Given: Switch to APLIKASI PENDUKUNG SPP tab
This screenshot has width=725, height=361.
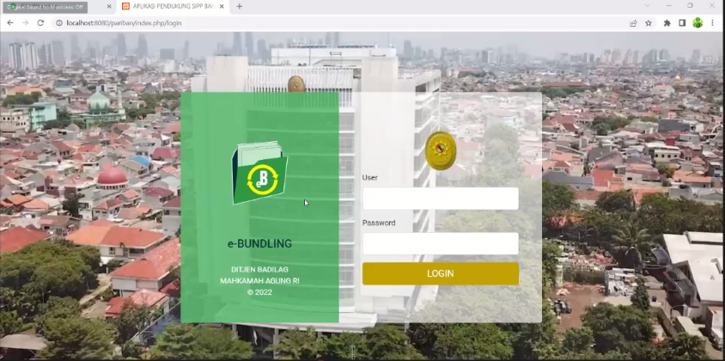Looking at the screenshot, I should pos(168,6).
